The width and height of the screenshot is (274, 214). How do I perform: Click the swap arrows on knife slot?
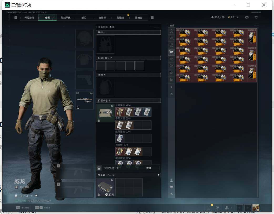point(91,93)
